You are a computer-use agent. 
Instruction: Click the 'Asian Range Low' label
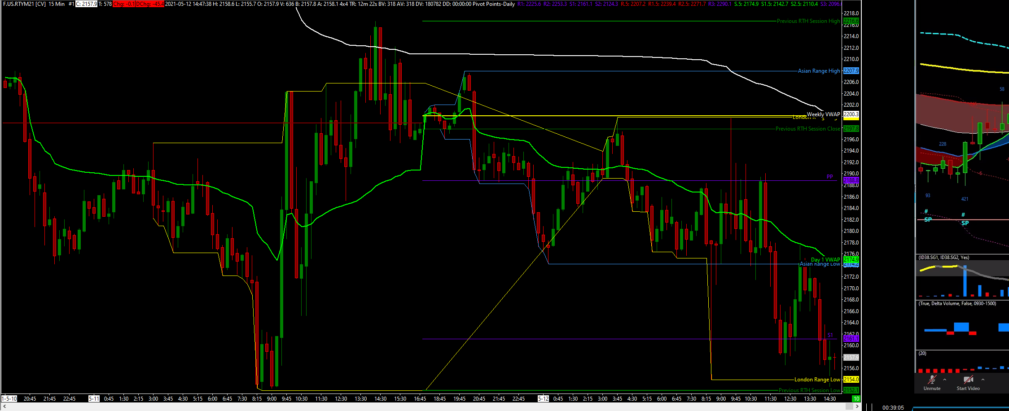(x=820, y=264)
